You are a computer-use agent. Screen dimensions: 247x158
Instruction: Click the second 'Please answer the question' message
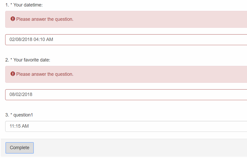44,74
